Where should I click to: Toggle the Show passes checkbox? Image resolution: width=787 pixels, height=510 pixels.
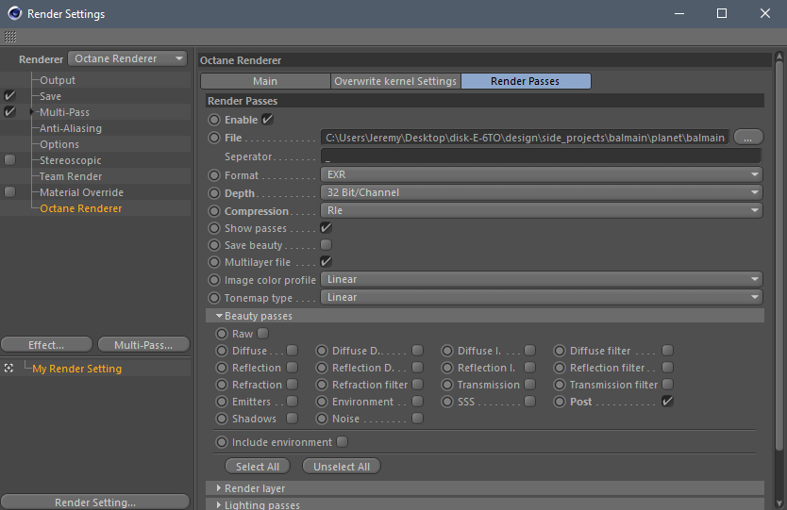327,228
